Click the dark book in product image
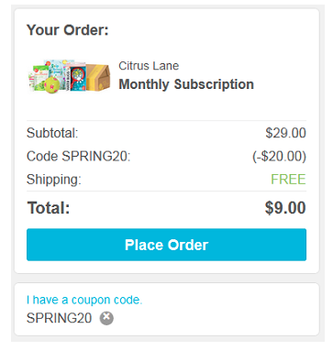 pyautogui.click(x=78, y=79)
